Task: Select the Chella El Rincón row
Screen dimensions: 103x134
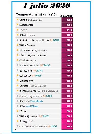Action: (x=38, y=61)
